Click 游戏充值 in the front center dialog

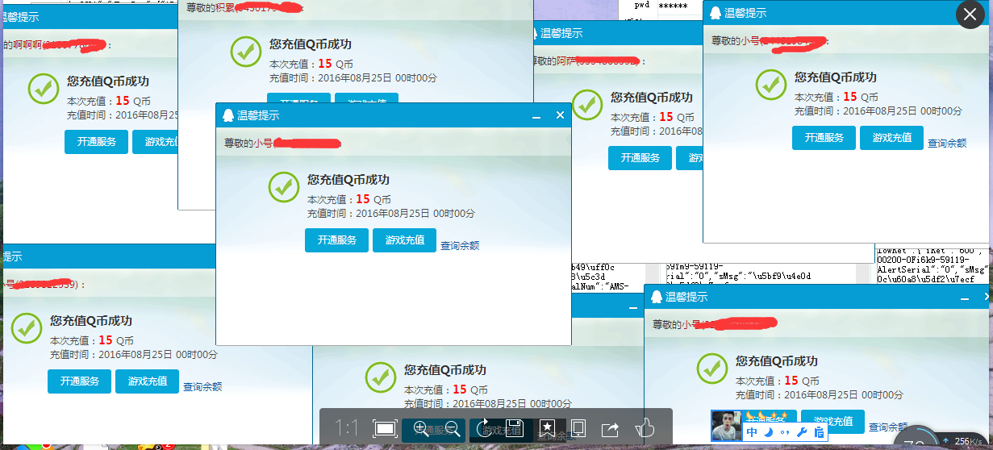pos(404,240)
